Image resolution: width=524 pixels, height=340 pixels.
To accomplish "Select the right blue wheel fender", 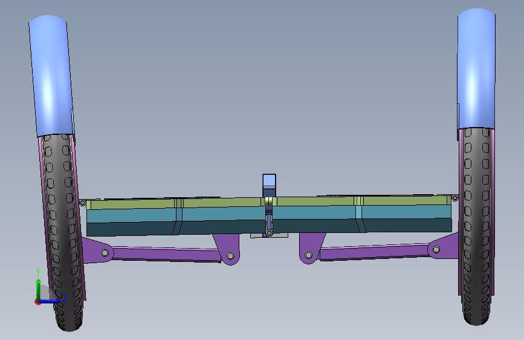I will pyautogui.click(x=476, y=68).
